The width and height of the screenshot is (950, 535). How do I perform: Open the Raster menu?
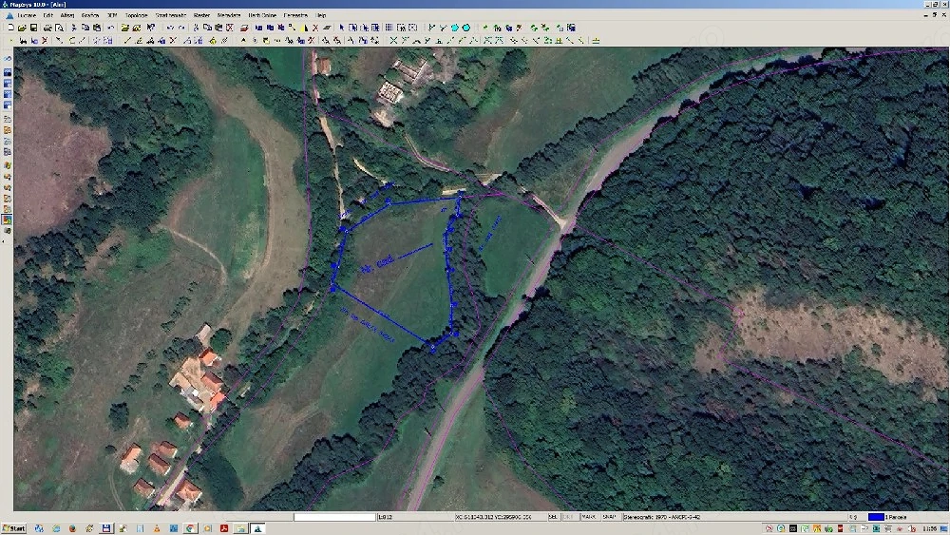201,16
